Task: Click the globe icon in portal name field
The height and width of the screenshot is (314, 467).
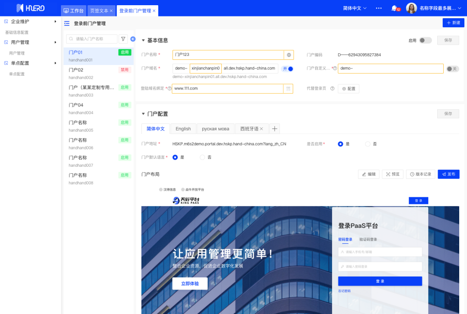Action: click(x=288, y=55)
